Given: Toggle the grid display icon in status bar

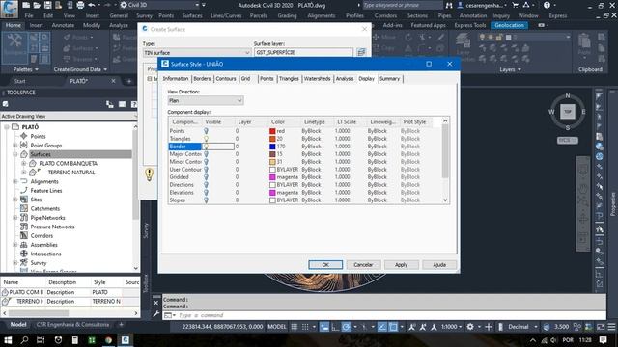Looking at the screenshot, I should point(294,327).
